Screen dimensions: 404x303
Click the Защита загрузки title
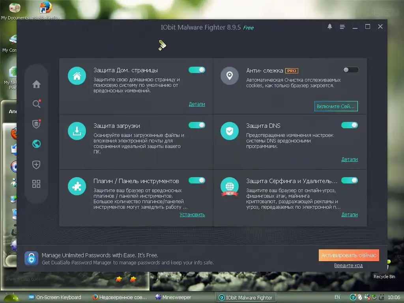[x=117, y=126]
